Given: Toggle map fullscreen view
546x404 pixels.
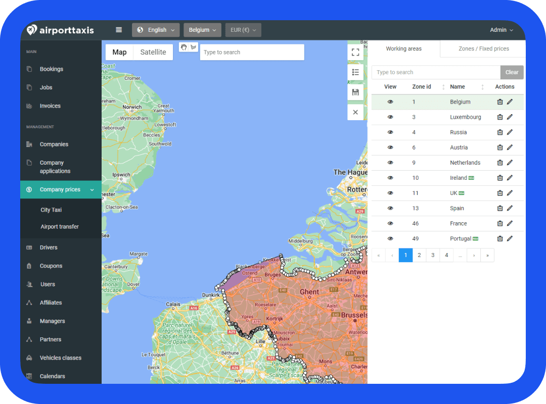Looking at the screenshot, I should (x=355, y=52).
